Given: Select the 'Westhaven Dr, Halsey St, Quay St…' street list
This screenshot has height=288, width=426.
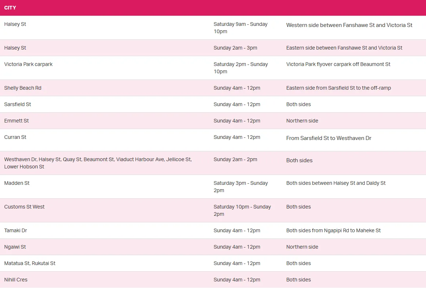Looking at the screenshot, I should click(98, 163).
